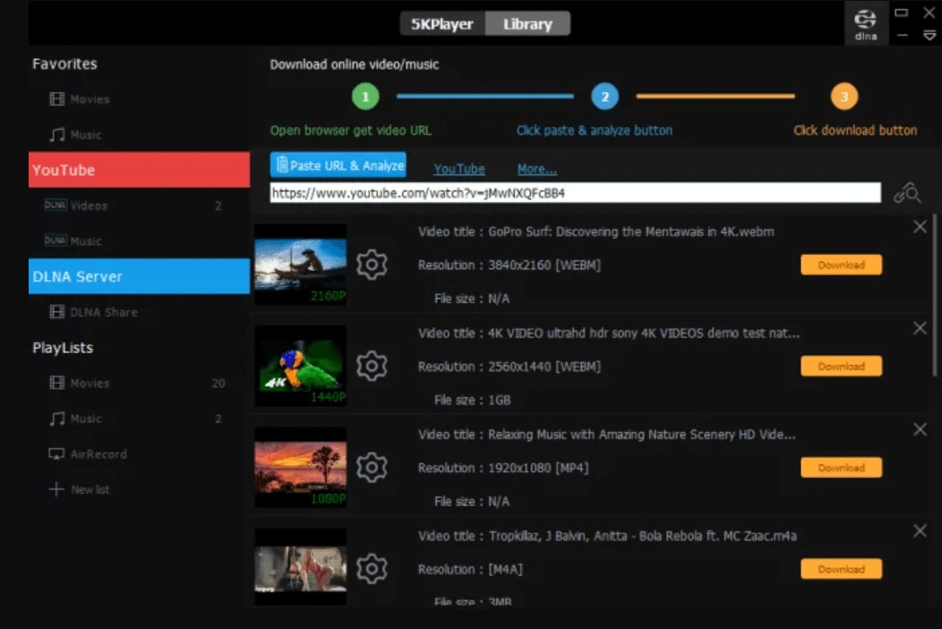
Task: Click the Resolution 1920x1080 [MP4] text
Action: (x=503, y=468)
